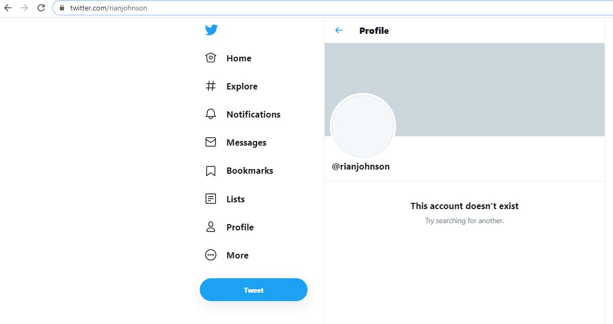Click the Notifications bell icon
The height and width of the screenshot is (324, 613).
211,114
